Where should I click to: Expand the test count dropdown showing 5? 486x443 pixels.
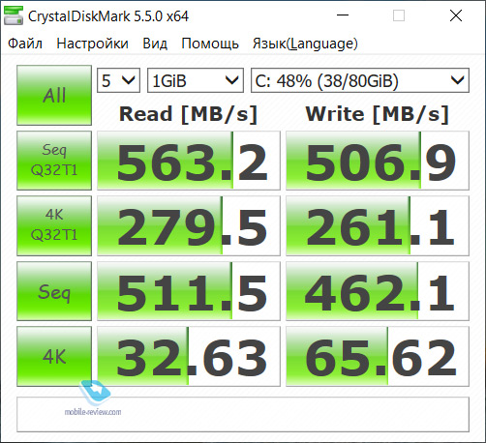pyautogui.click(x=118, y=80)
